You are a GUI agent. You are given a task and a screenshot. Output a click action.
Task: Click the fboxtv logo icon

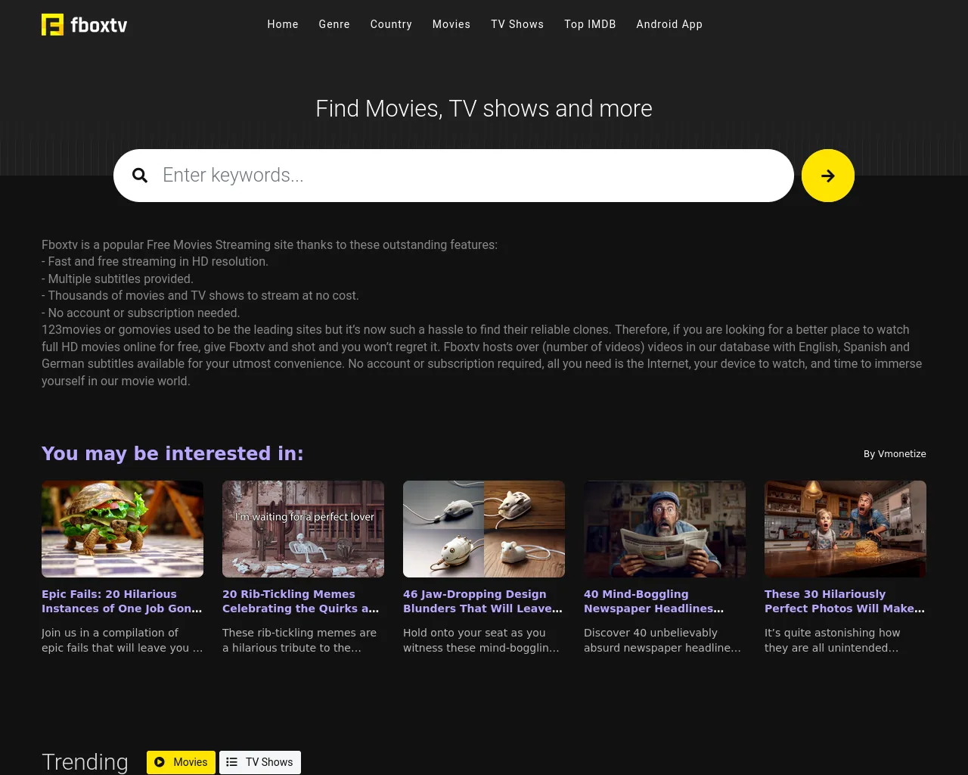pyautogui.click(x=52, y=25)
